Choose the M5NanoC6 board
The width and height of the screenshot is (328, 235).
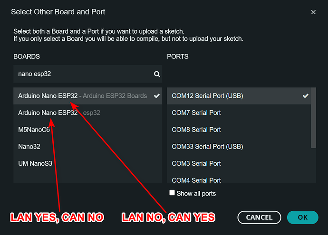click(x=34, y=130)
